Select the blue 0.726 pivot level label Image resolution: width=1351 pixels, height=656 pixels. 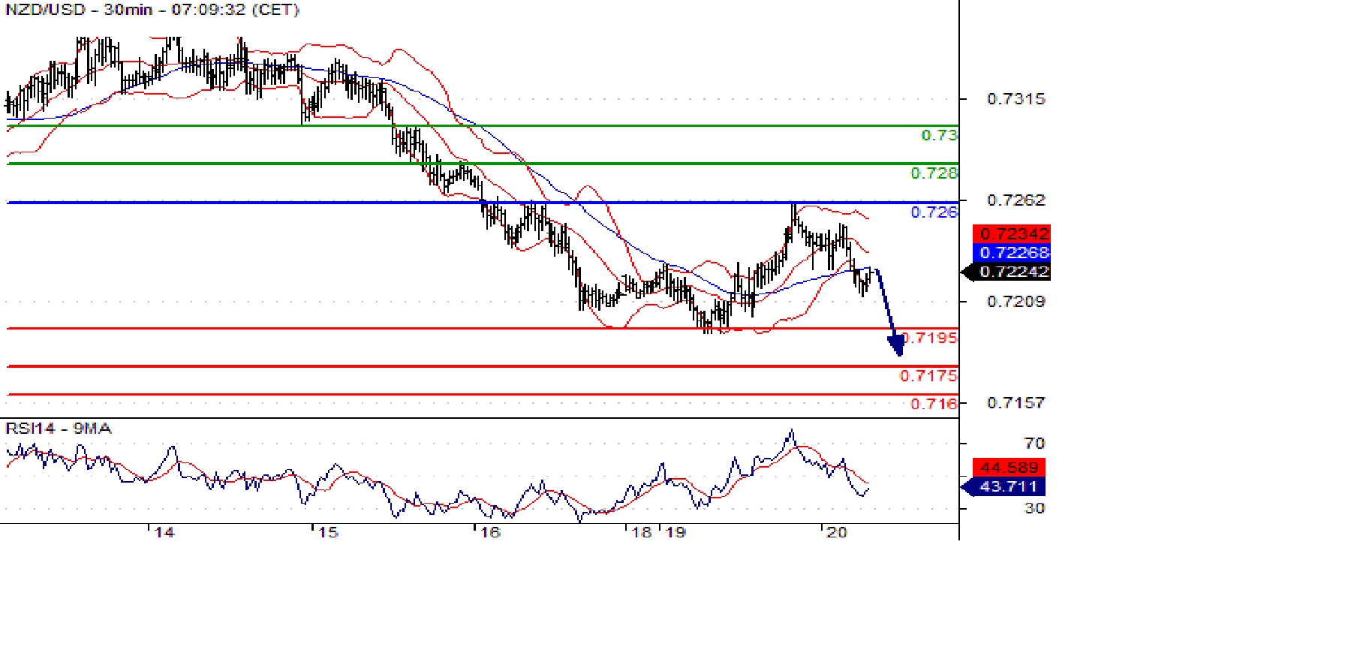[x=934, y=212]
